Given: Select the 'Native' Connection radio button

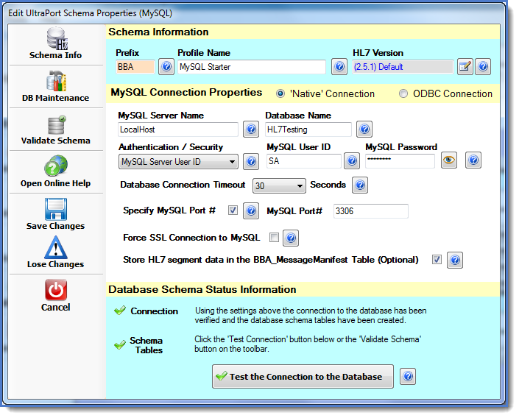Looking at the screenshot, I should tap(280, 94).
